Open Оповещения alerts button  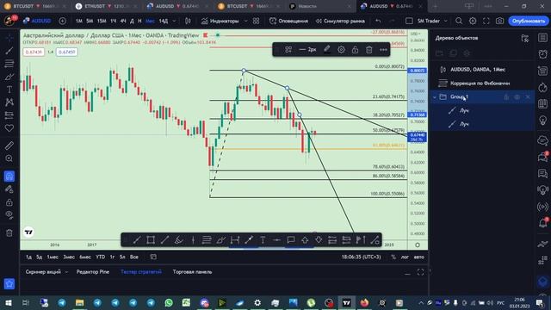(x=288, y=21)
